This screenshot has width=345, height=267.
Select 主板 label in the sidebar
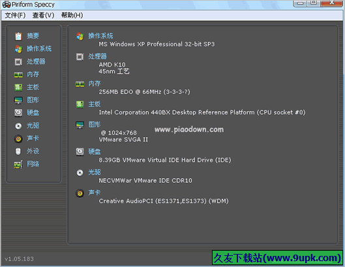coord(33,87)
